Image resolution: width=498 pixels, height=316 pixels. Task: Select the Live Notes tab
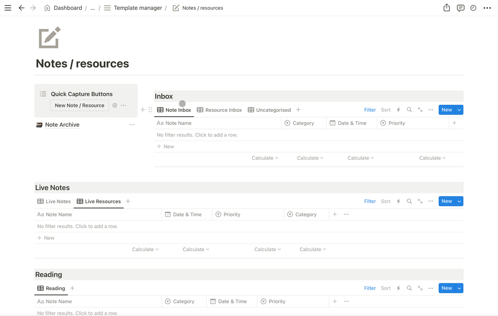[54, 201]
